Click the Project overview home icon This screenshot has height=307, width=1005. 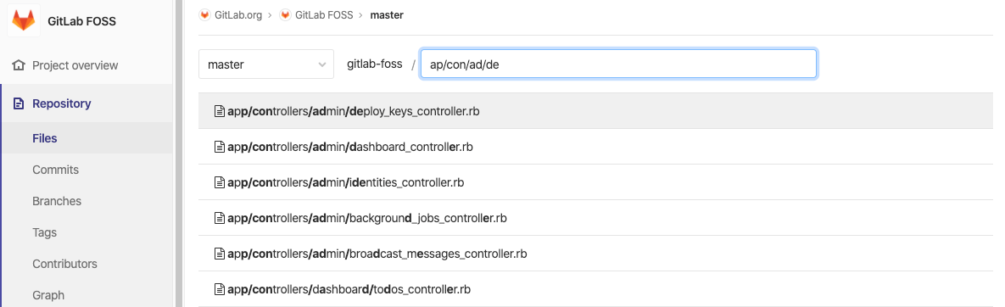pos(19,65)
